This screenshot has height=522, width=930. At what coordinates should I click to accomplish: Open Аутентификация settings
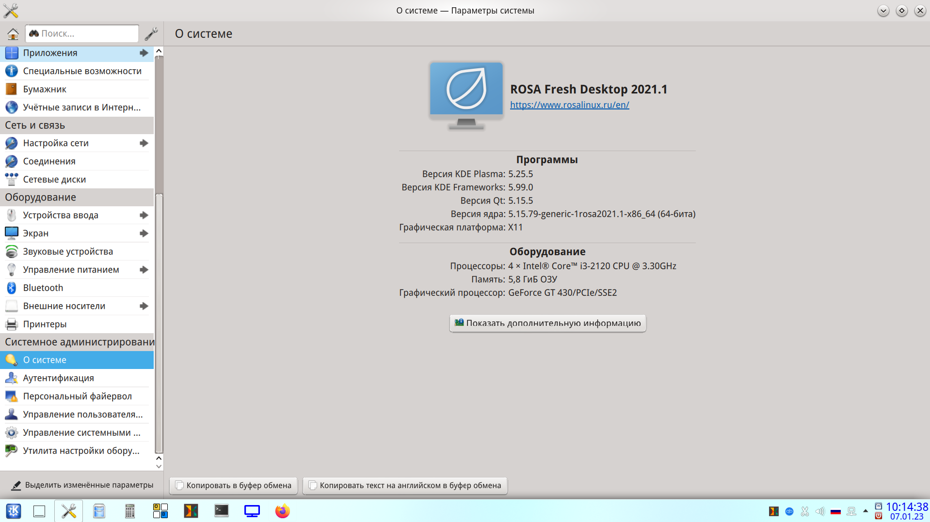tap(77, 378)
